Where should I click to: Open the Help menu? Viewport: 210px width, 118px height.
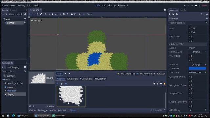(x=37, y=5)
